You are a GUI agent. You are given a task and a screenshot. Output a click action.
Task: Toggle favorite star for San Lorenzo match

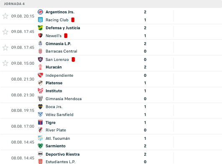[x=5, y=63]
